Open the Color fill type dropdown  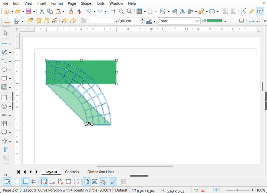point(197,21)
